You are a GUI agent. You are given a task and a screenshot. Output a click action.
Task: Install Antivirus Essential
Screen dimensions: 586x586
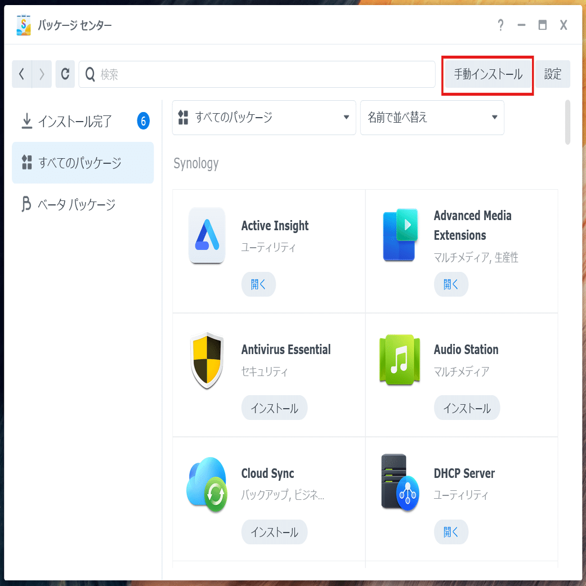point(274,408)
